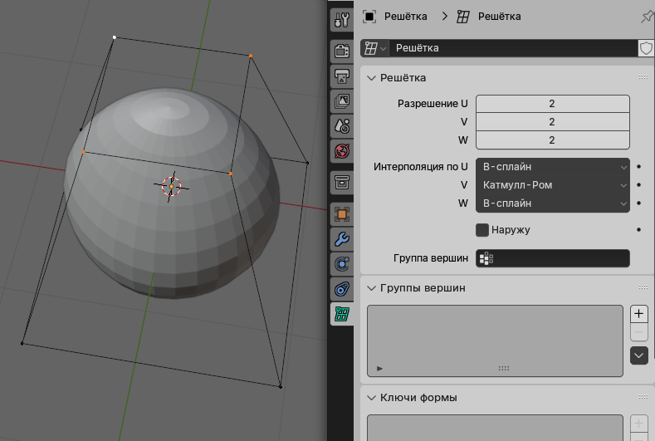
Task: Open vertex group specials dropdown arrow
Action: [638, 355]
